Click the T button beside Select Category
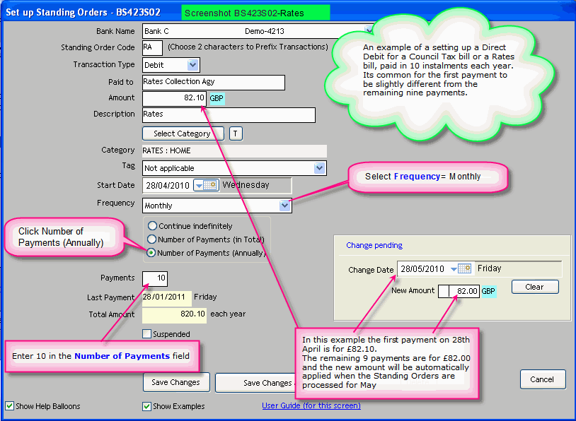 pos(236,134)
